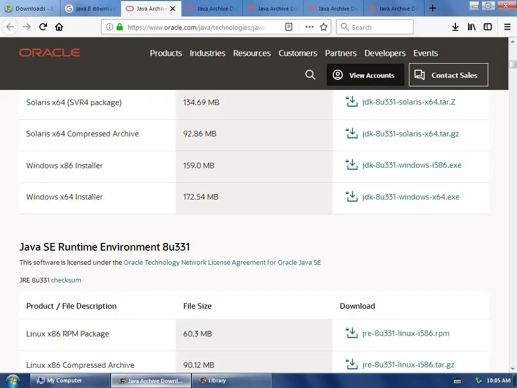Download jdk-8u331-solaris-x64.tar.Z link

pyautogui.click(x=409, y=102)
